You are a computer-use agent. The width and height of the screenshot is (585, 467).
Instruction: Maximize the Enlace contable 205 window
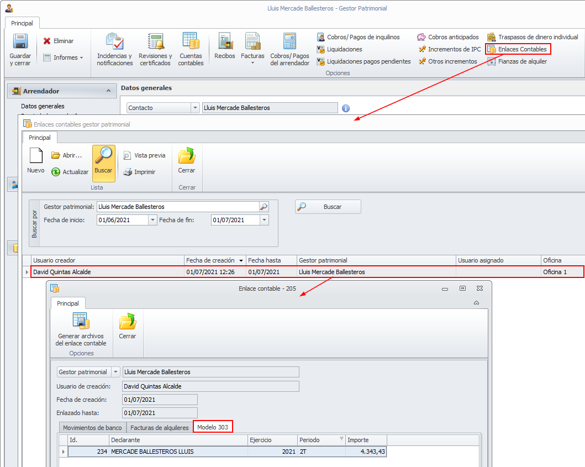pyautogui.click(x=462, y=288)
